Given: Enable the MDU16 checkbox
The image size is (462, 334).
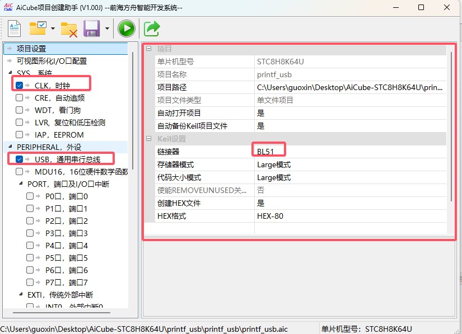Looking at the screenshot, I should [19, 172].
